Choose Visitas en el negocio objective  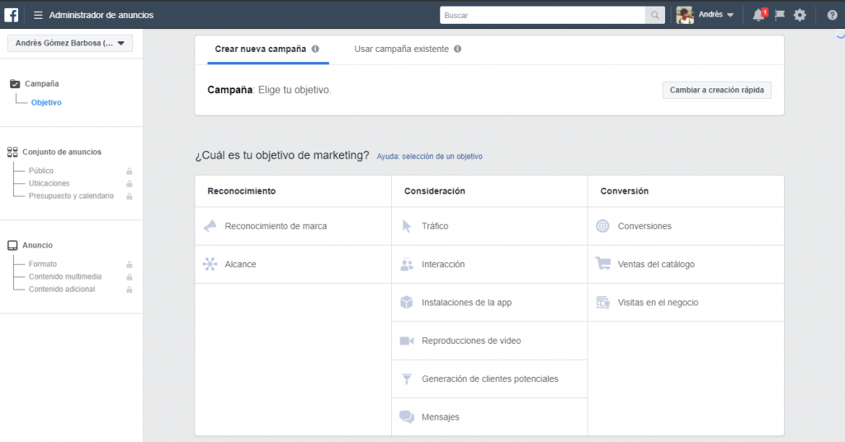tap(686, 303)
